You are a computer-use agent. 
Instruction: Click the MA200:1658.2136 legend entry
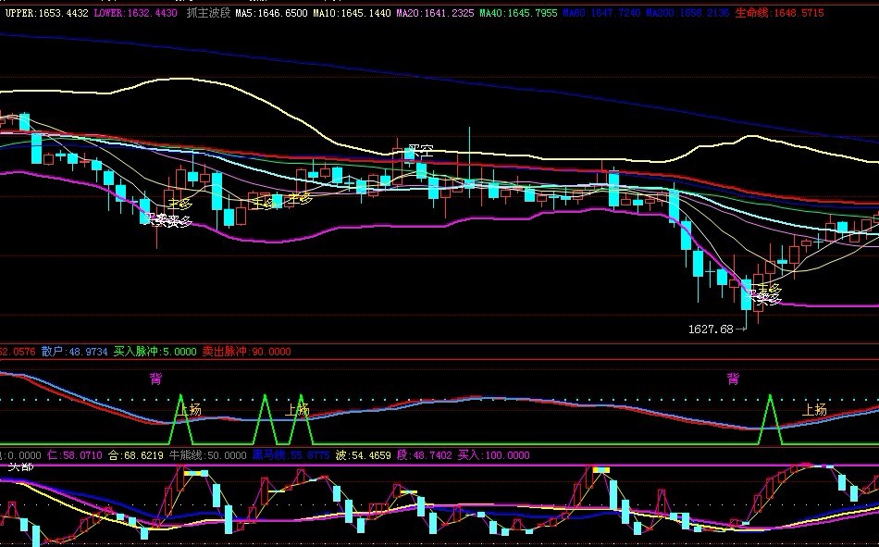(x=687, y=13)
